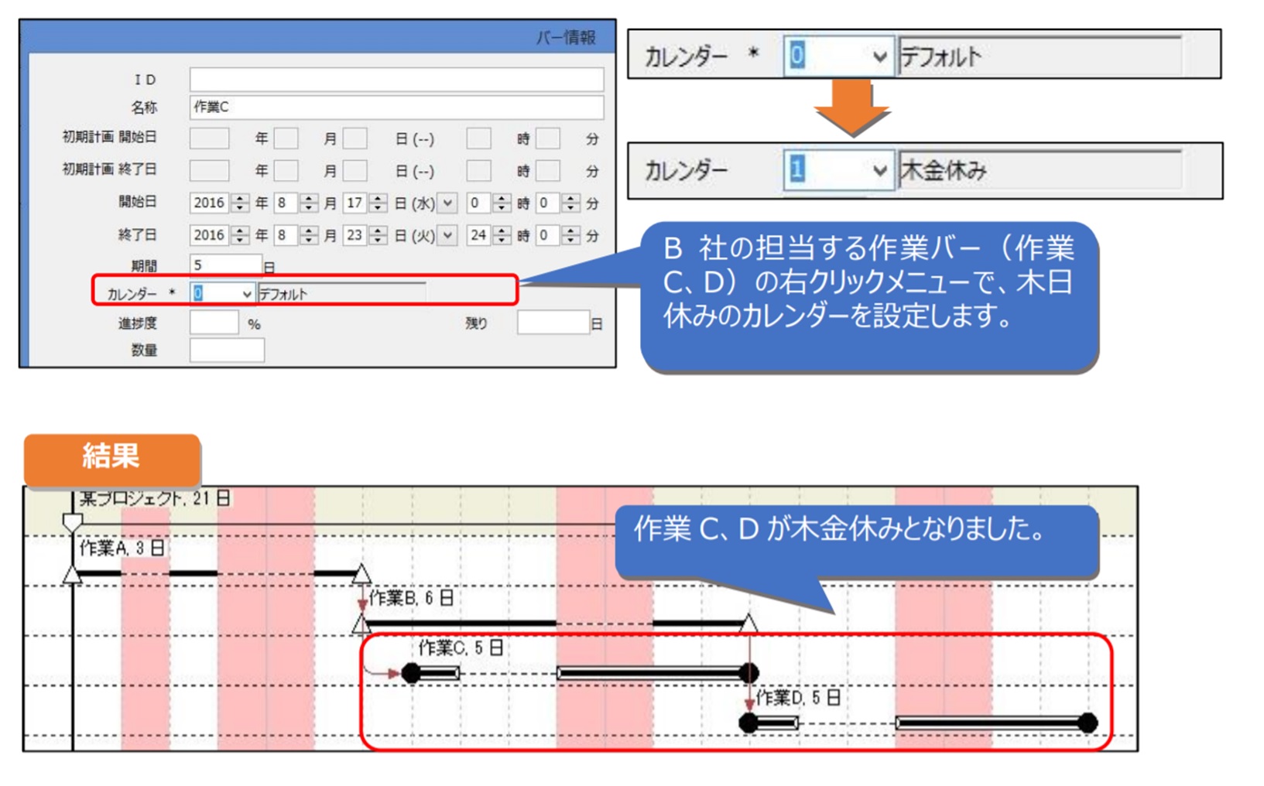
Task: Click the 初期計画 終了日 minute field
Action: [x=547, y=170]
